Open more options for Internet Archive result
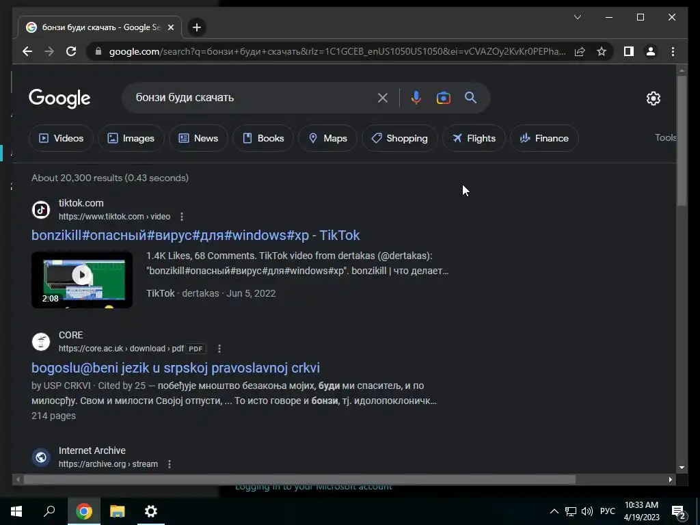 point(170,464)
